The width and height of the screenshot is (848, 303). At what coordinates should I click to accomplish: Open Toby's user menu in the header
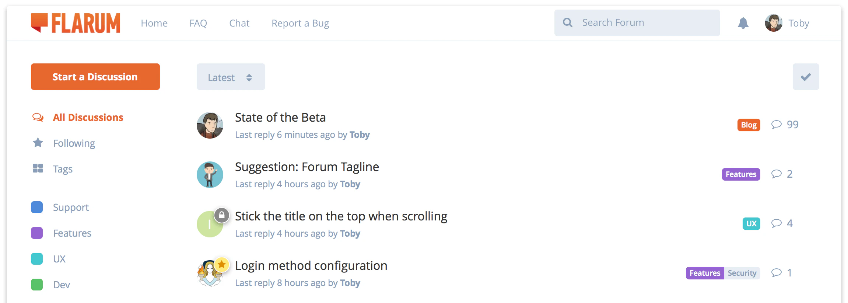(787, 23)
